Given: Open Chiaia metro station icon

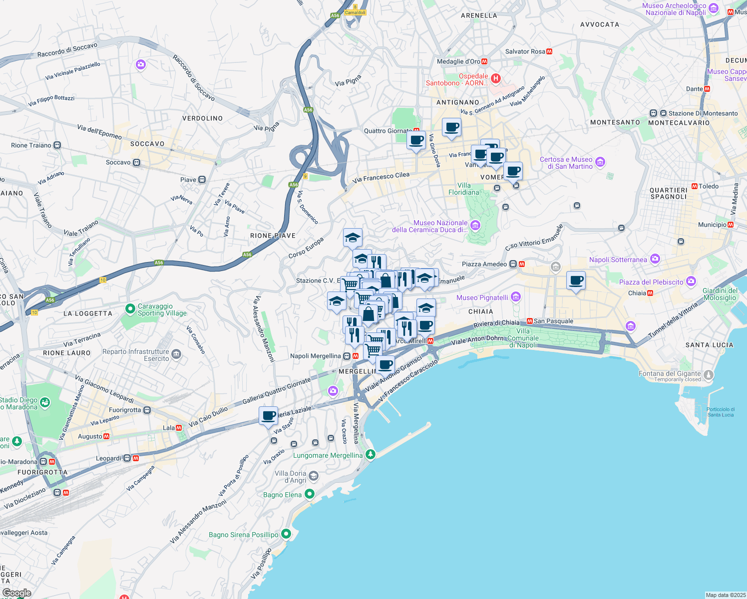Looking at the screenshot, I should [x=650, y=293].
